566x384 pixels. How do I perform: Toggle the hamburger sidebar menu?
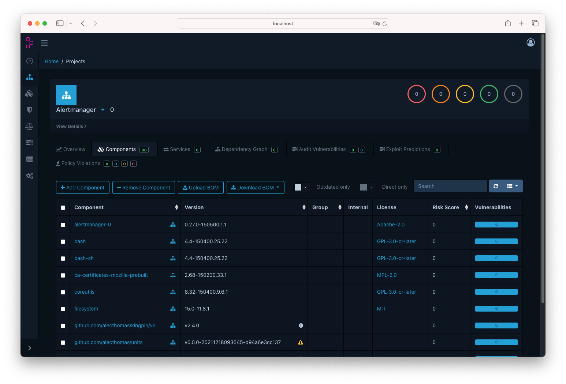(44, 43)
